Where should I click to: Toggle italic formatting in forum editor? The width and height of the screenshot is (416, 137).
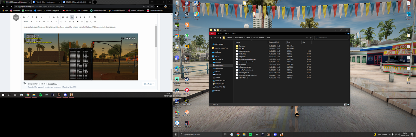(28, 17)
